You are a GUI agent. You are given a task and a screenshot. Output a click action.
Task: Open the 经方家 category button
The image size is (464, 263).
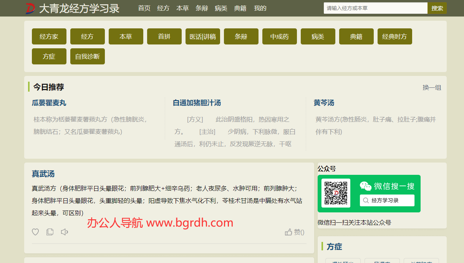click(49, 36)
